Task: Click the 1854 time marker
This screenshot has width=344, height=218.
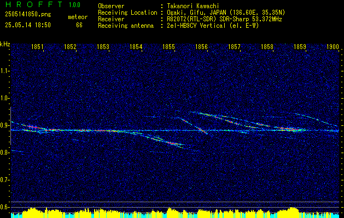Action: tap(136, 47)
